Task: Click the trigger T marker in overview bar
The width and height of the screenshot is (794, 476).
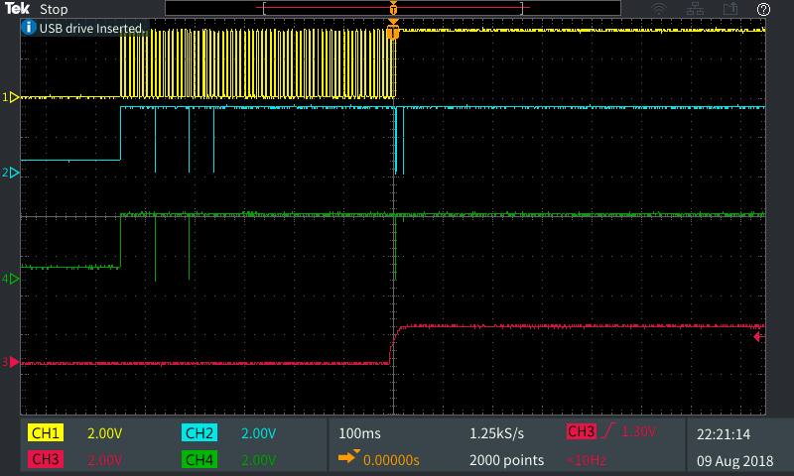Action: [x=393, y=8]
